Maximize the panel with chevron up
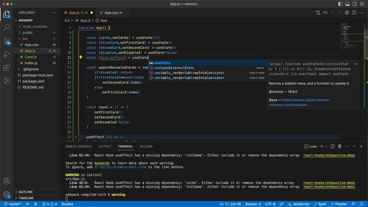 [x=354, y=147]
